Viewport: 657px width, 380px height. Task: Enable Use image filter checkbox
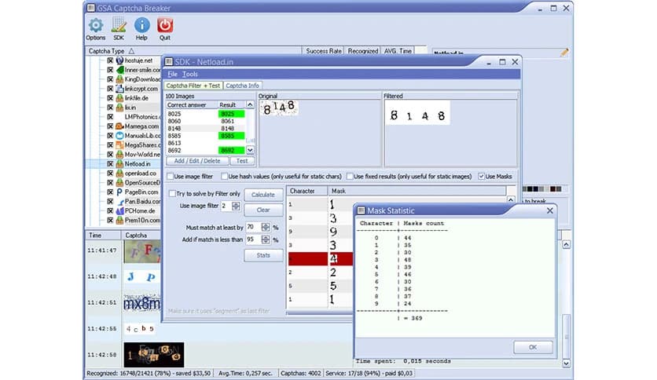tap(171, 177)
